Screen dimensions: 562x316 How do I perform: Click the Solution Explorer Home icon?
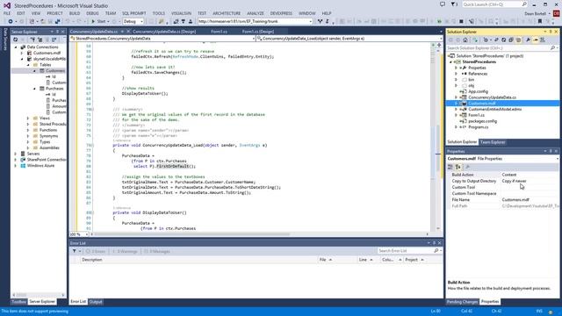(465, 40)
